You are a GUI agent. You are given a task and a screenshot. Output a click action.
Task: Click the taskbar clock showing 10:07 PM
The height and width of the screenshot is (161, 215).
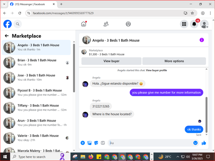coord(197,157)
